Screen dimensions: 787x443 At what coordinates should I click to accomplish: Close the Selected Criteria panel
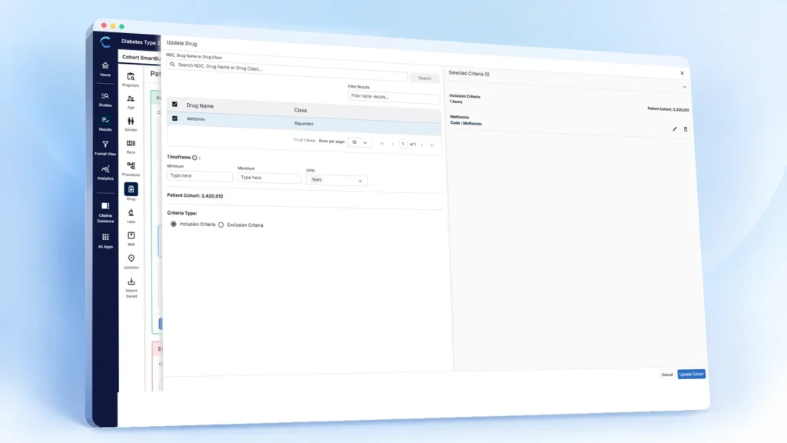tap(682, 73)
